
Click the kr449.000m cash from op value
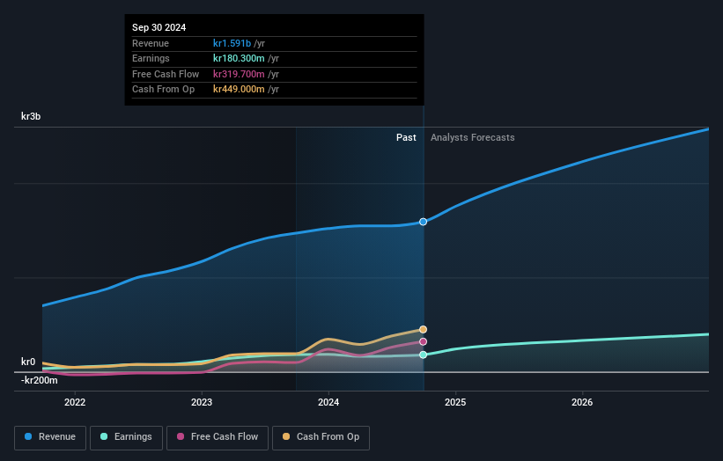[239, 90]
